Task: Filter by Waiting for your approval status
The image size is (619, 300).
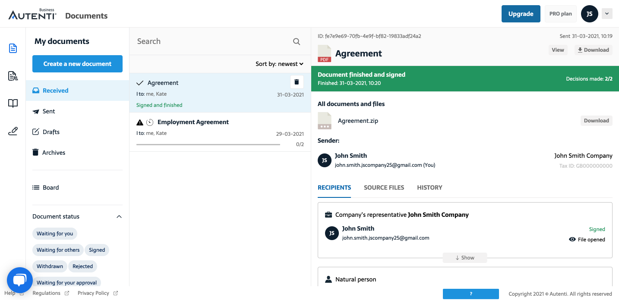Action: [67, 282]
